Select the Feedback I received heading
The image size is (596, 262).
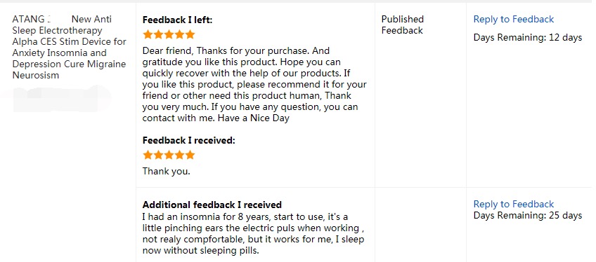click(189, 141)
